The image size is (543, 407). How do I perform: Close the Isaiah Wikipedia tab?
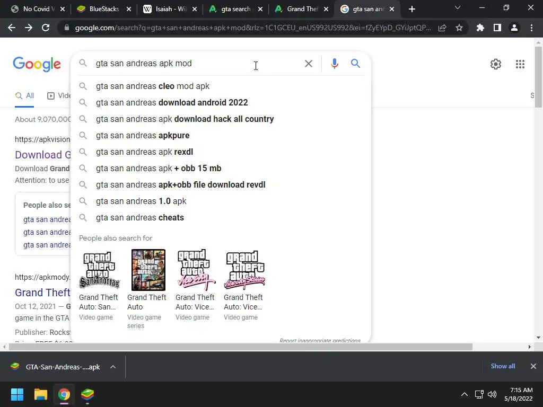click(x=194, y=10)
